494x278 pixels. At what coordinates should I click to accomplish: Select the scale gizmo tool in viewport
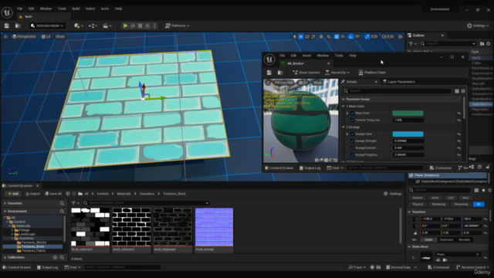tap(313, 36)
